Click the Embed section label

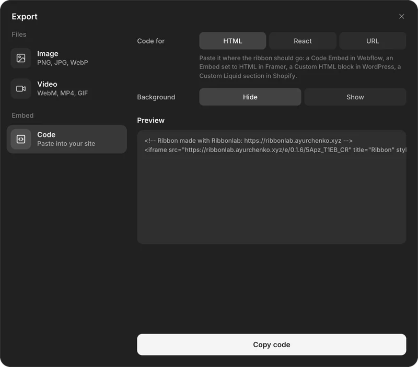(x=22, y=116)
